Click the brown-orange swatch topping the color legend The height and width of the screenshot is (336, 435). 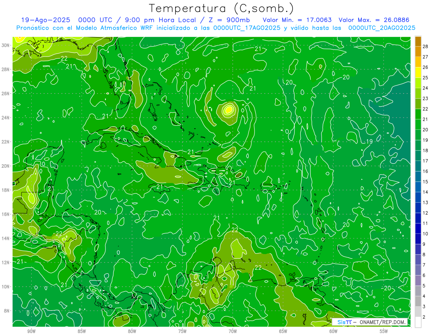pyautogui.click(x=418, y=41)
